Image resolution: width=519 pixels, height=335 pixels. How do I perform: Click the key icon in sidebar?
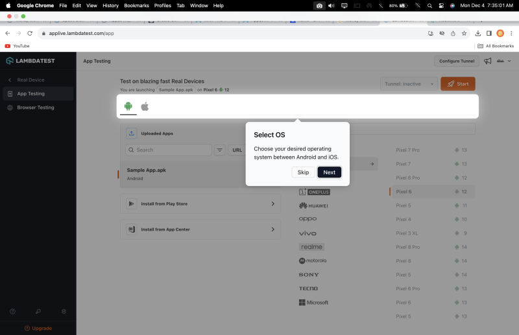click(38, 312)
